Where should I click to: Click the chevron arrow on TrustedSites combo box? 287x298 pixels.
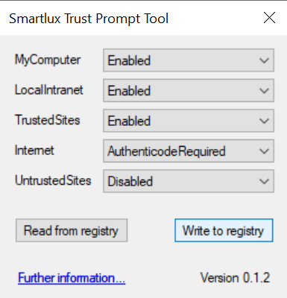tap(264, 121)
